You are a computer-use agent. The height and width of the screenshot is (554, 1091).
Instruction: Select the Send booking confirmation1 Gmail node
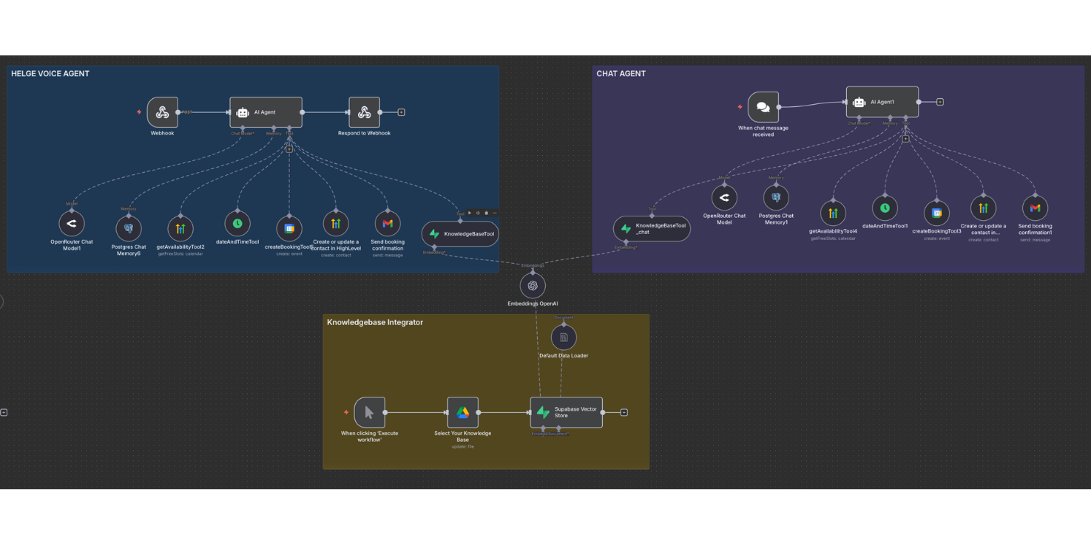pos(1035,208)
